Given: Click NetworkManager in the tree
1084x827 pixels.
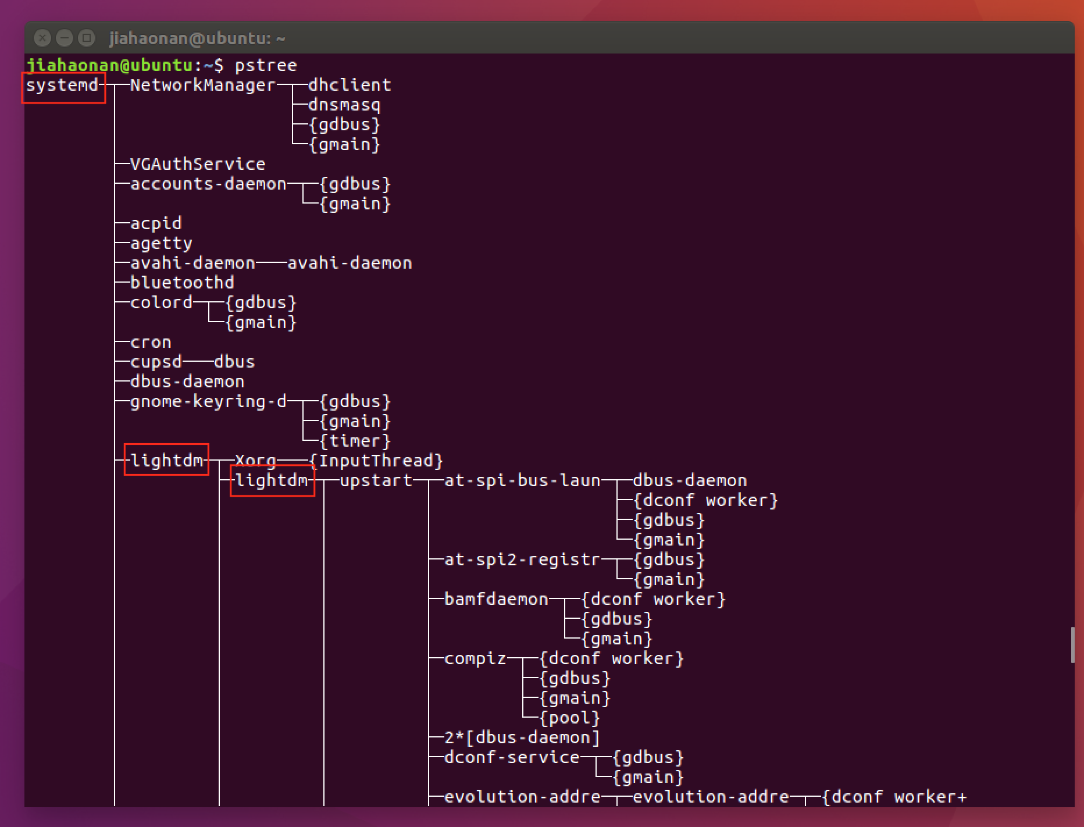Looking at the screenshot, I should click(x=202, y=85).
